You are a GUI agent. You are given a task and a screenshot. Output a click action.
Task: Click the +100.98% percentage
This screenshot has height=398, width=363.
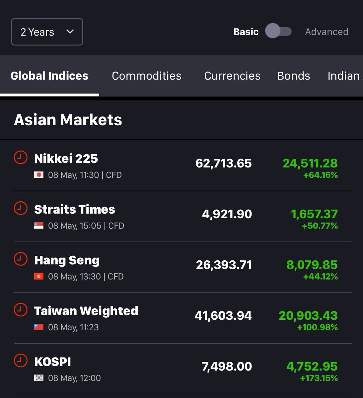coord(318,327)
